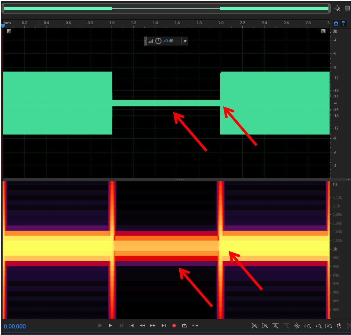Click the fade-out handle at waveform's top right

pos(324,31)
